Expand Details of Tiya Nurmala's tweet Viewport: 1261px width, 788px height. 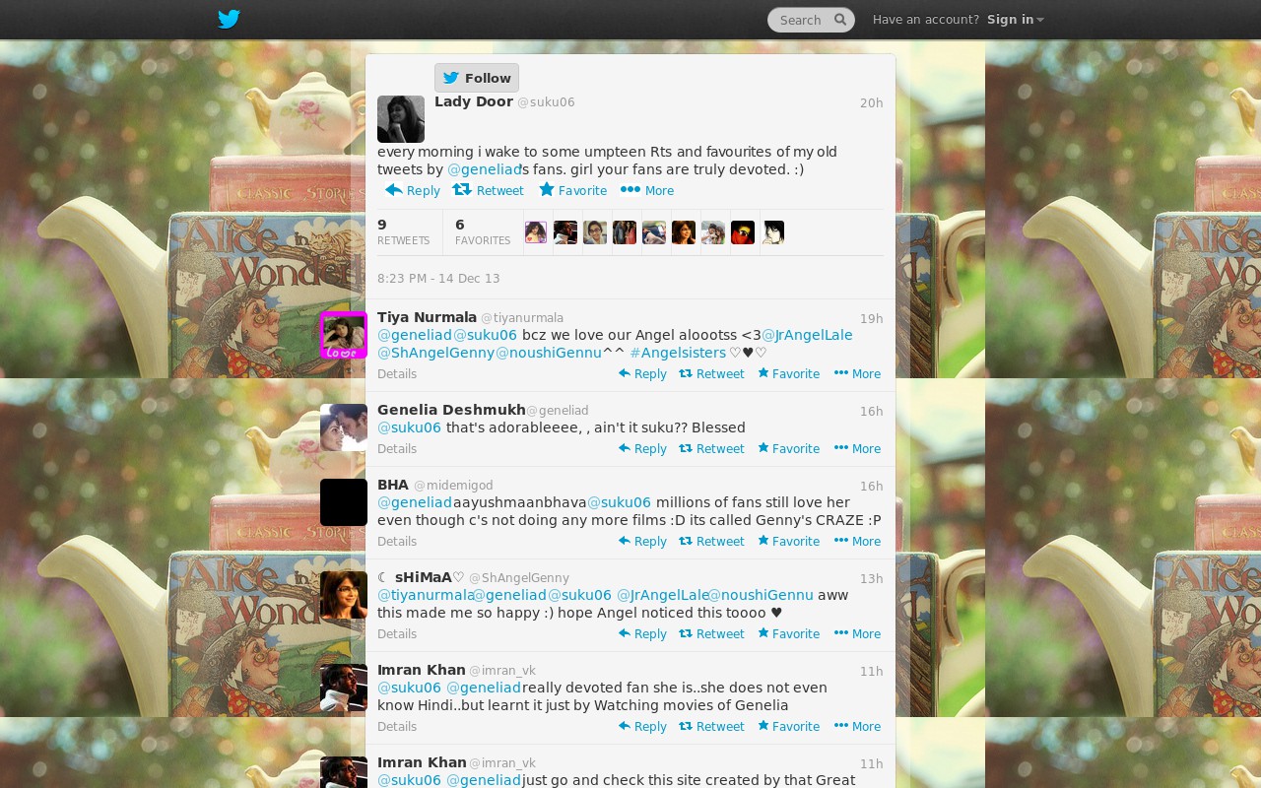click(397, 374)
